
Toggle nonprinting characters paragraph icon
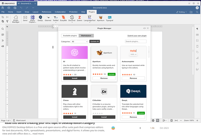(197, 29)
